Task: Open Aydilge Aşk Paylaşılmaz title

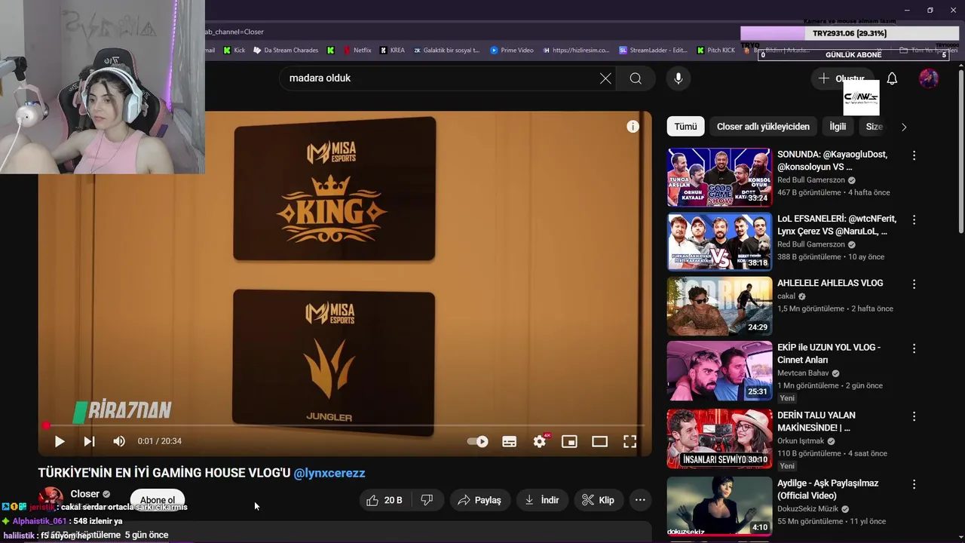Action: tap(828, 489)
